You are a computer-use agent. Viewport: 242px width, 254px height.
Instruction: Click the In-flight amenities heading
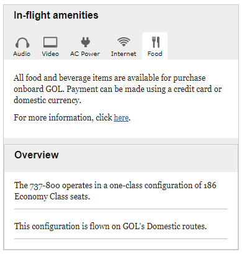pyautogui.click(x=56, y=16)
